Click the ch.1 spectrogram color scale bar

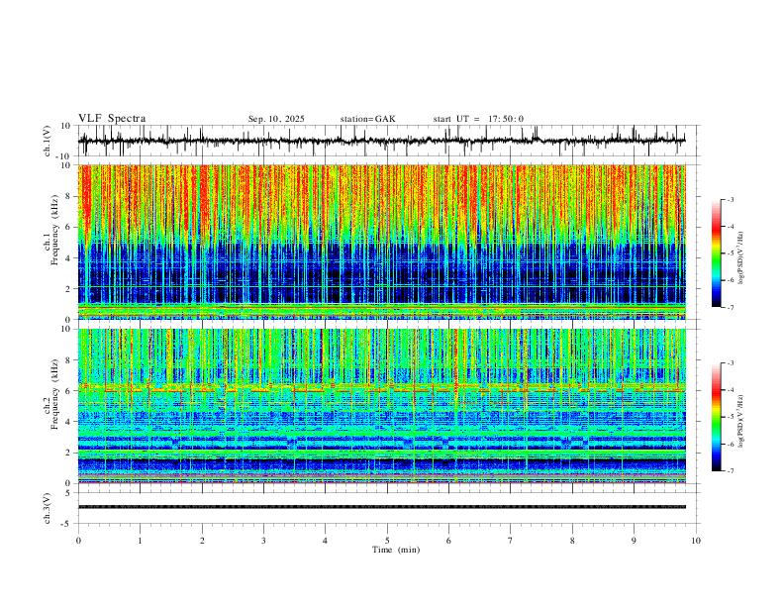(x=716, y=252)
